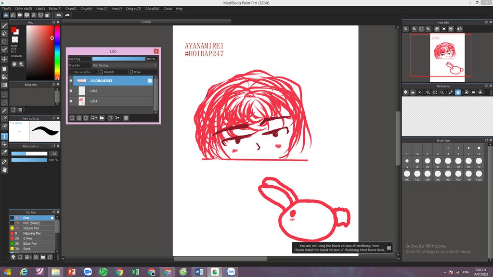Viewport: 493px width, 277px height.
Task: Select the Bucket fill tool
Action: (4, 76)
